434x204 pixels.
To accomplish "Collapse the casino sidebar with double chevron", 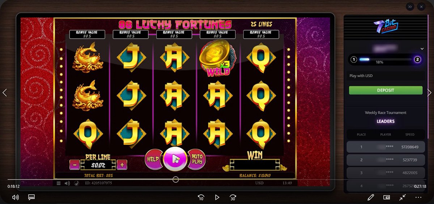I will pos(410,7).
